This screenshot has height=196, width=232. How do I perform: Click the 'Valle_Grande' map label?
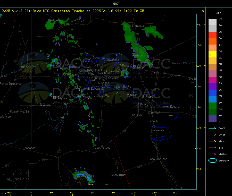(77, 95)
